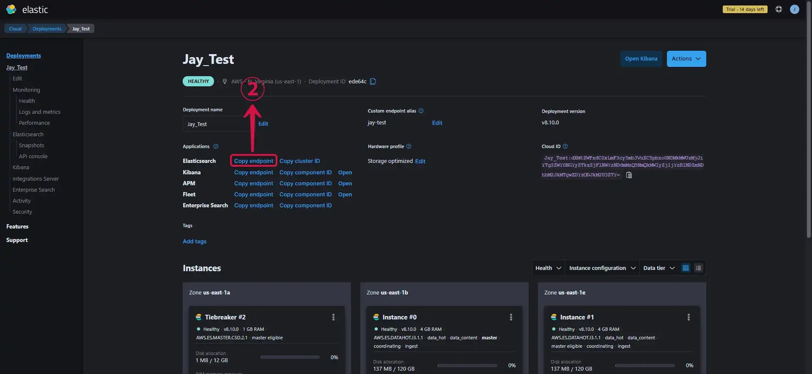Switch instances to grid view
Image resolution: width=812 pixels, height=374 pixels.
[686, 268]
